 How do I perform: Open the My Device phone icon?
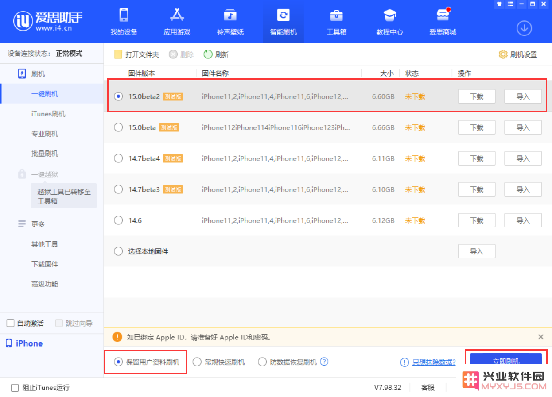tap(124, 15)
